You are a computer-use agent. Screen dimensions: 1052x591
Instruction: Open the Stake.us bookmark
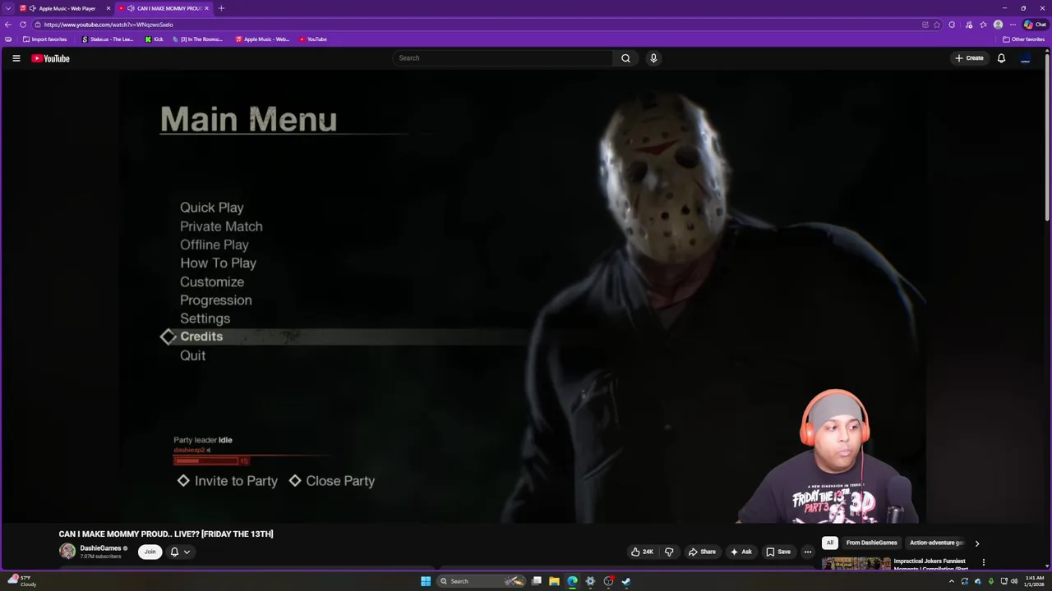click(x=108, y=39)
